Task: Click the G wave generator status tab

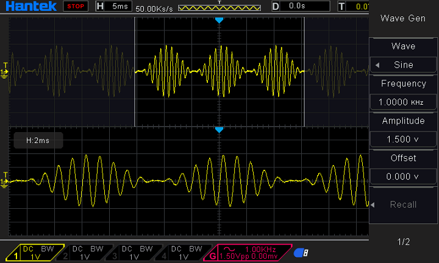Action: tap(244, 253)
